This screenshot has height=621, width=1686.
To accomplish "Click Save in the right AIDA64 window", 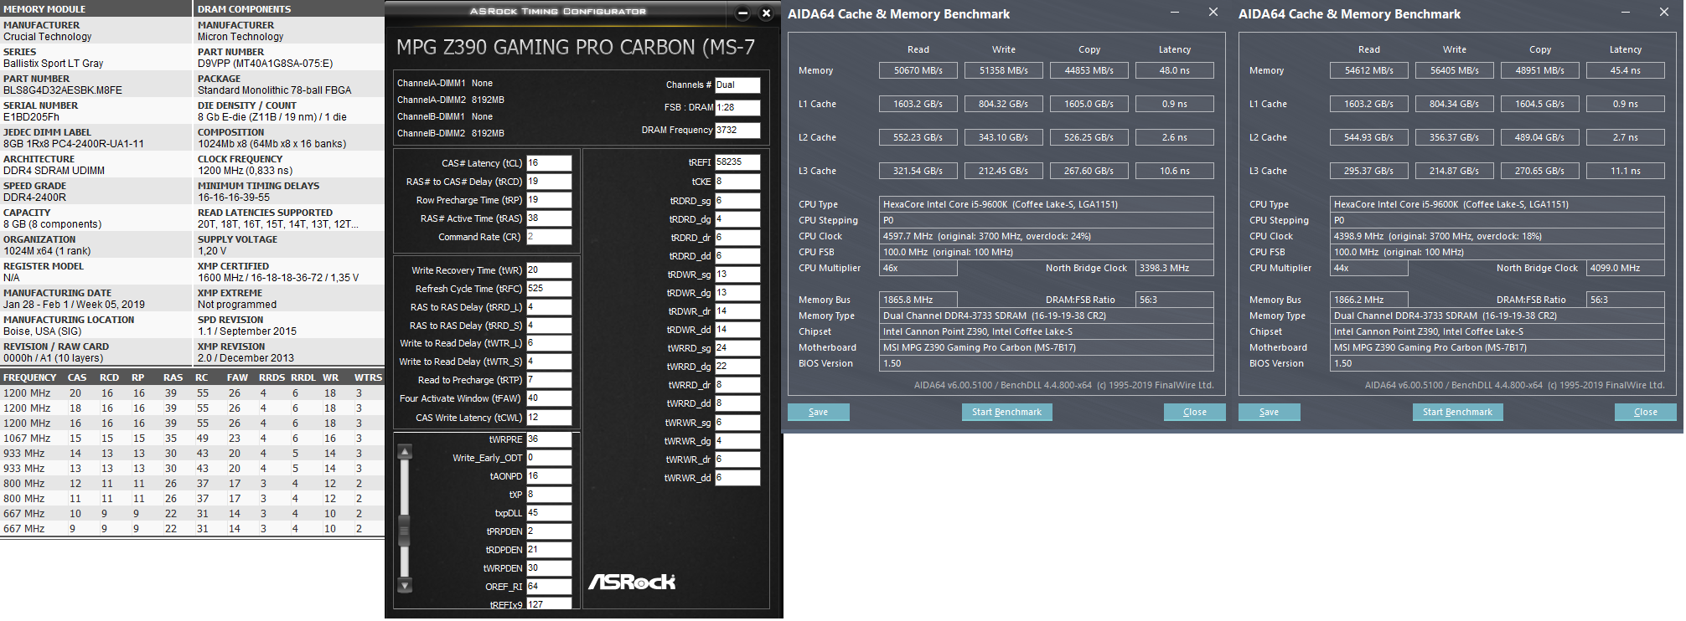I will (1270, 412).
